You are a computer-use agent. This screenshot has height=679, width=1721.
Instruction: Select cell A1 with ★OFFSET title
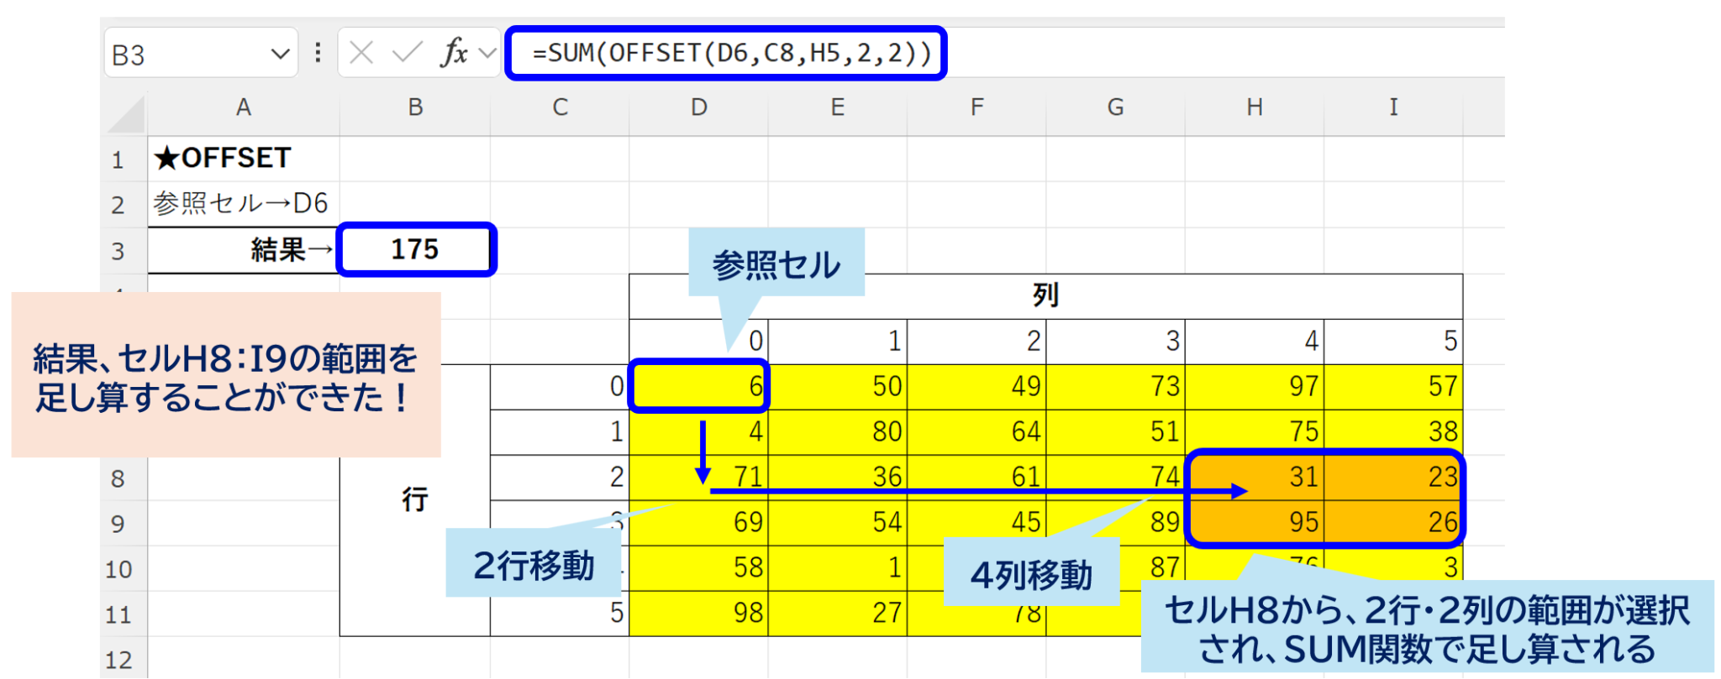tap(244, 159)
